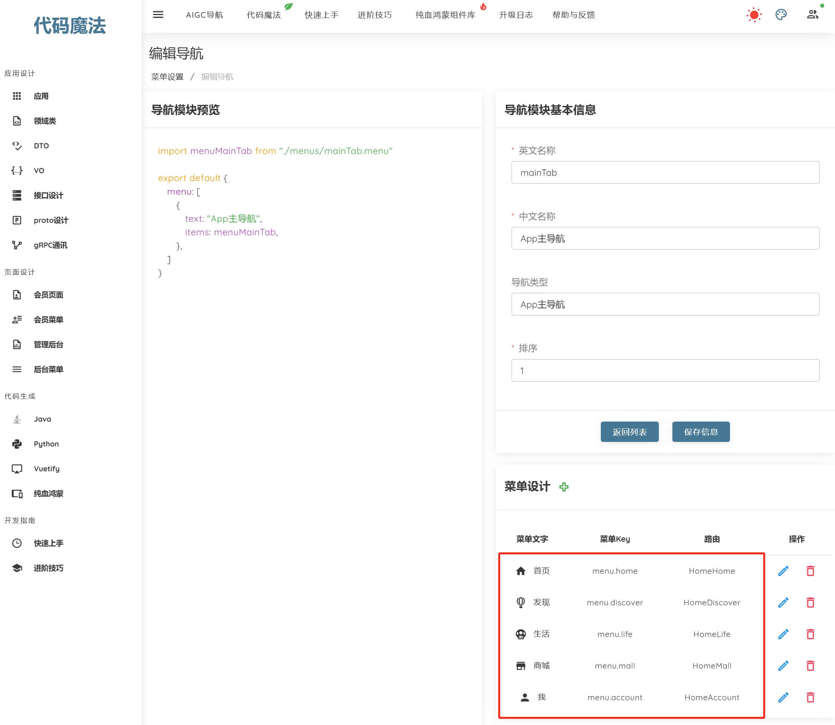Open 纯血鸿蒙 code generation sidebar item
Image resolution: width=835 pixels, height=725 pixels.
[48, 493]
